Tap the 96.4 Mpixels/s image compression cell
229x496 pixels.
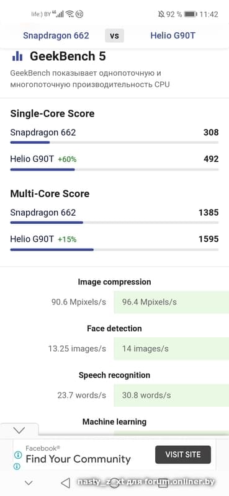(x=171, y=302)
